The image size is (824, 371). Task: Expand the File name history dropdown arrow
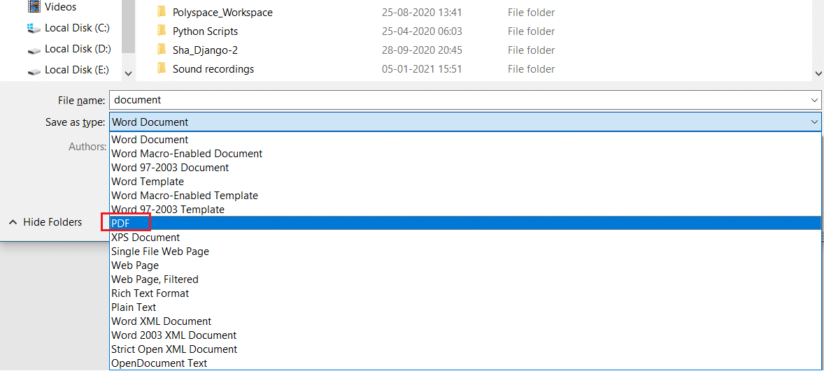tap(814, 99)
